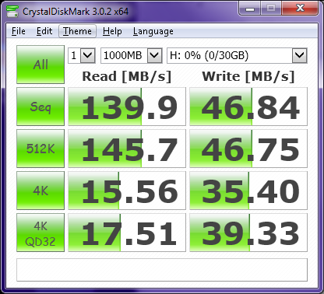Screen dimensions: 324x294
Task: Click the empty comment text field
Action: click(162, 270)
